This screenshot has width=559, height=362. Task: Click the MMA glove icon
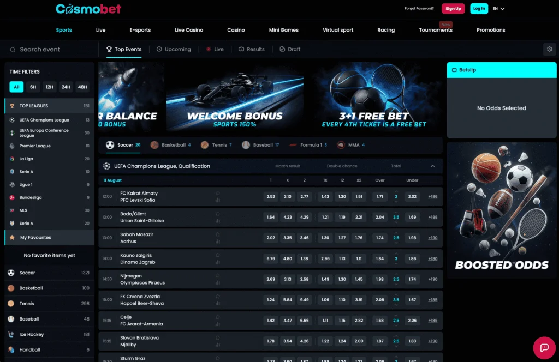click(x=341, y=145)
